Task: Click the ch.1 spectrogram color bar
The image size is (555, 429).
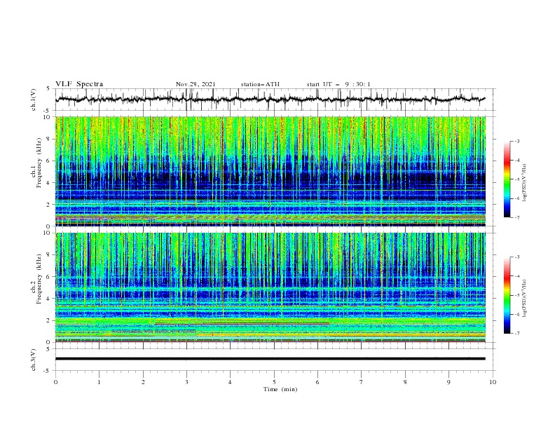Action: point(507,179)
